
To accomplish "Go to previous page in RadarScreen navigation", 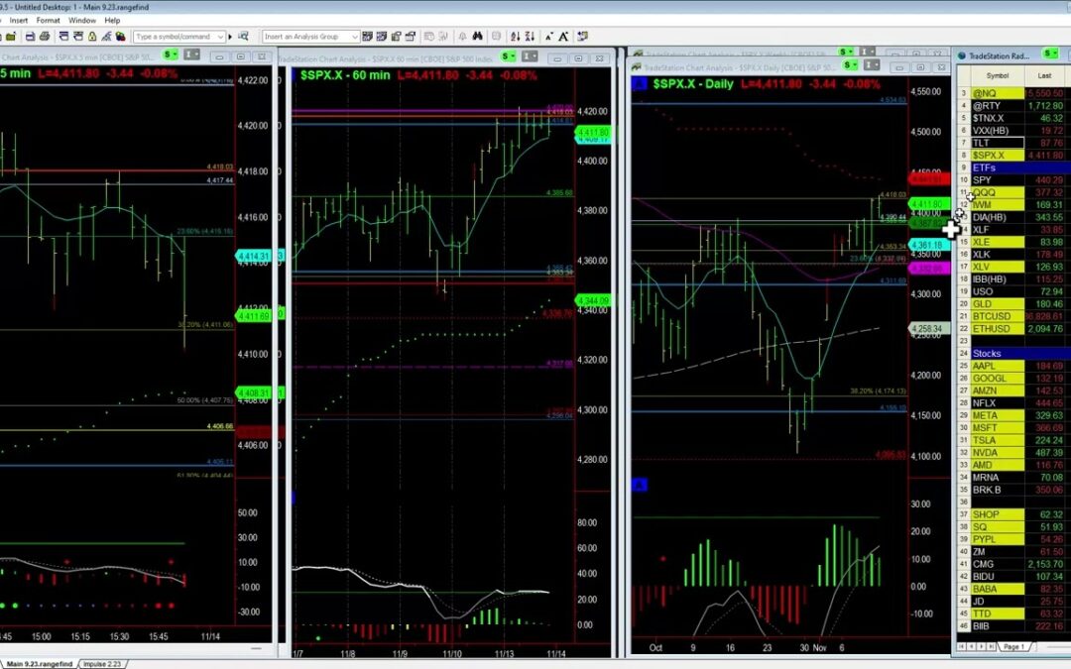I will pos(971,646).
